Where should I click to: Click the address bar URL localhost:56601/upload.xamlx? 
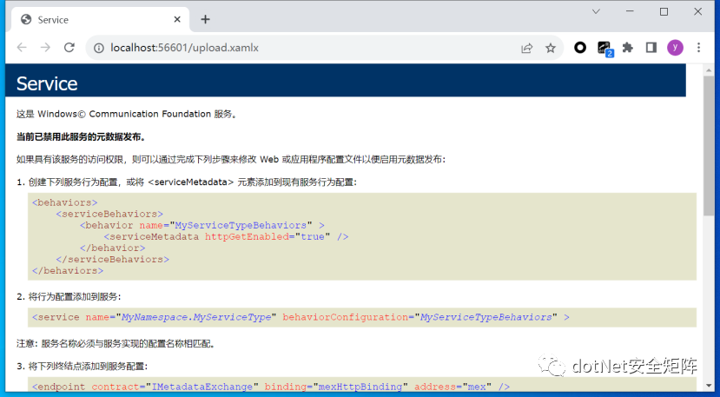(185, 48)
